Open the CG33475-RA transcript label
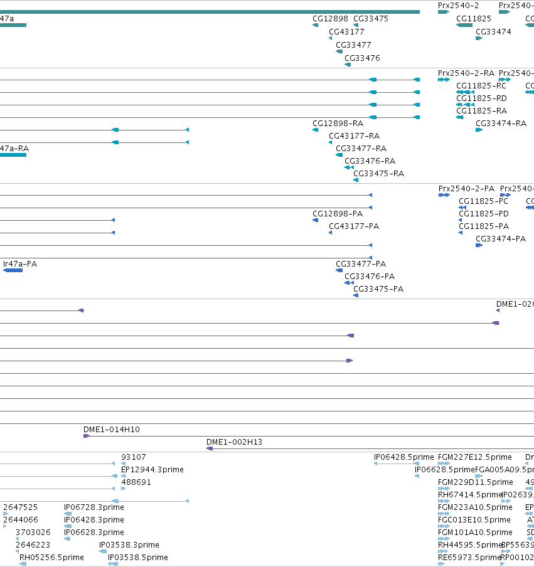Viewport: 534px width, 567px height. [378, 174]
